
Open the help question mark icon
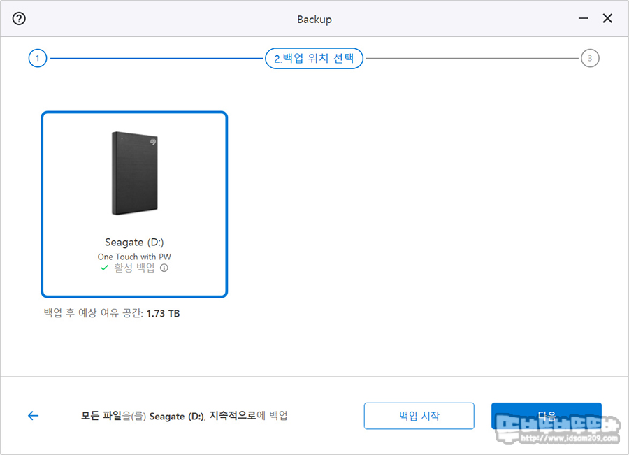point(19,18)
